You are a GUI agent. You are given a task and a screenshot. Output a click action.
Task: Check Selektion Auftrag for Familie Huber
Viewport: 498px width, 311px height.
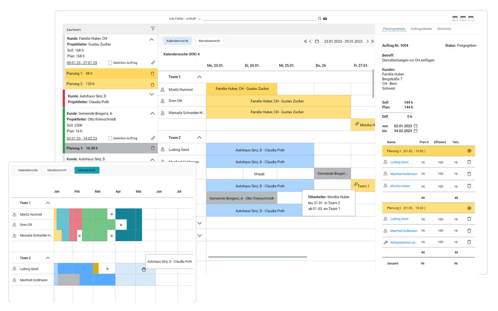(110, 63)
